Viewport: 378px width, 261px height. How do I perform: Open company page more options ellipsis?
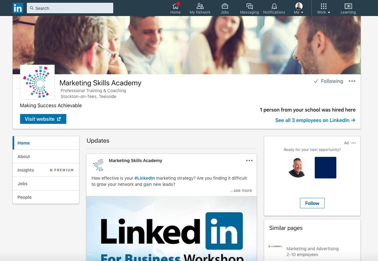point(352,81)
